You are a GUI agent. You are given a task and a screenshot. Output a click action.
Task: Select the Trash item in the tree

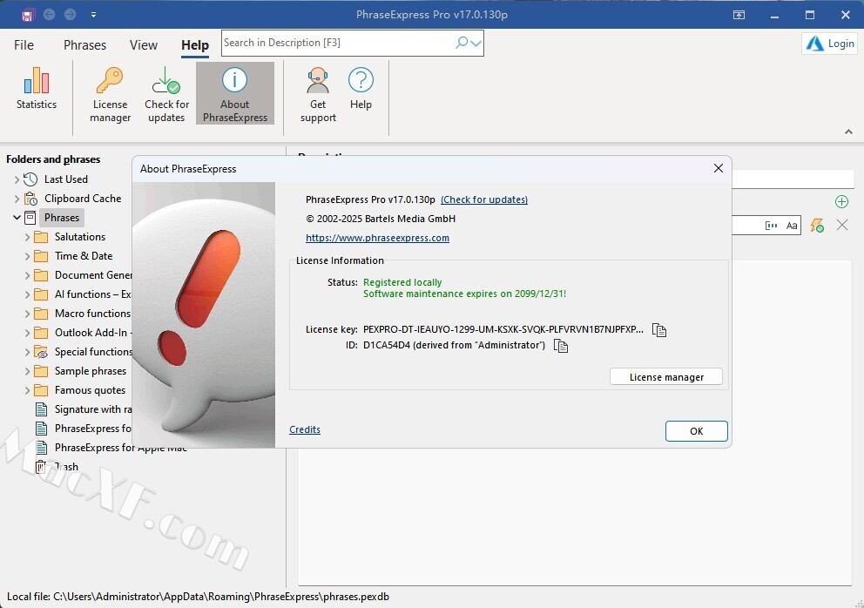point(66,467)
